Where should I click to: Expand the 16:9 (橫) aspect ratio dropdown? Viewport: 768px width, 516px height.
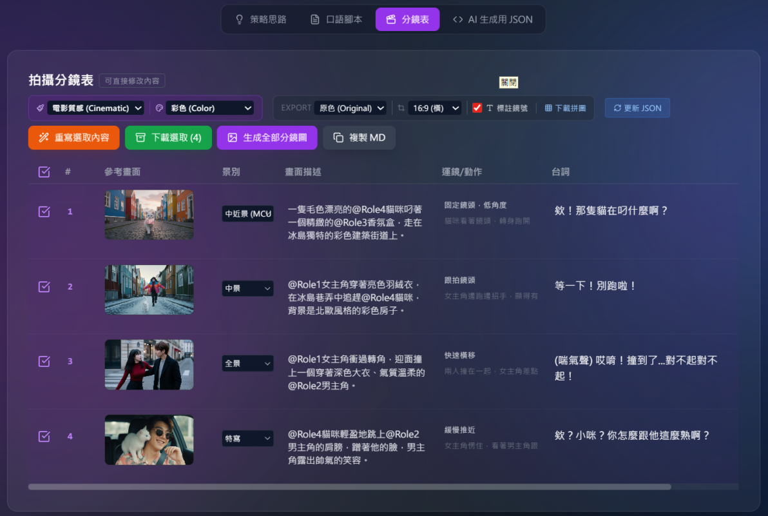pyautogui.click(x=436, y=108)
